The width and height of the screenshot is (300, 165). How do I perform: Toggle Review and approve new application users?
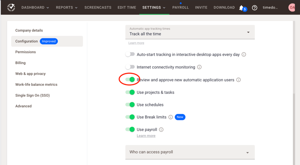[130, 80]
